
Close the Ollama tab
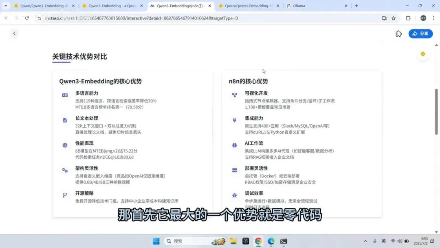pyautogui.click(x=346, y=6)
